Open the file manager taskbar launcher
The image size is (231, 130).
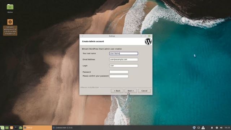(21, 127)
